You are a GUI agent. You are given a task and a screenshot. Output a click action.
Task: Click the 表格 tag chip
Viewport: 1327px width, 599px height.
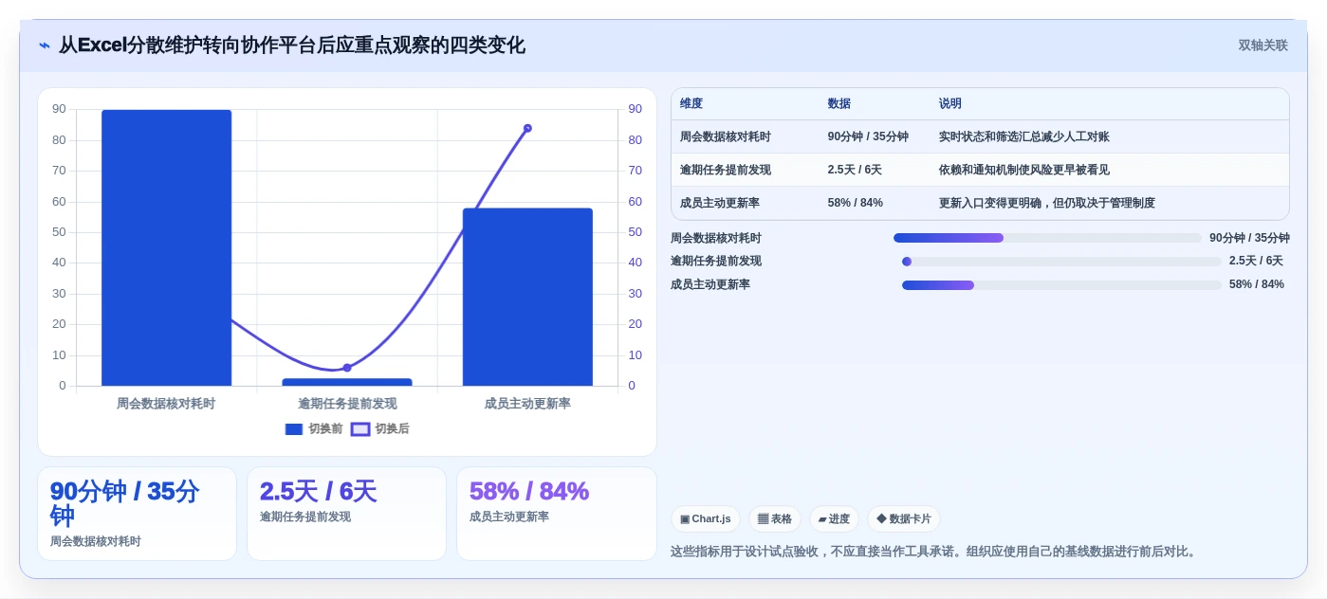pyautogui.click(x=775, y=519)
